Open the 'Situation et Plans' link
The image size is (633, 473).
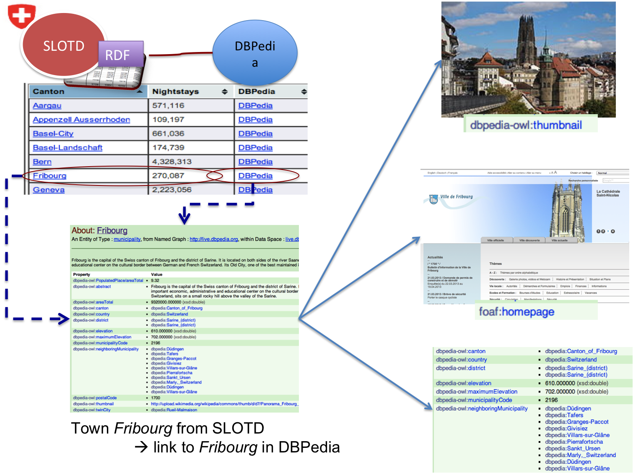[x=600, y=280]
